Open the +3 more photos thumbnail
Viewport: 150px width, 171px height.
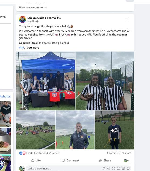tap(114, 130)
